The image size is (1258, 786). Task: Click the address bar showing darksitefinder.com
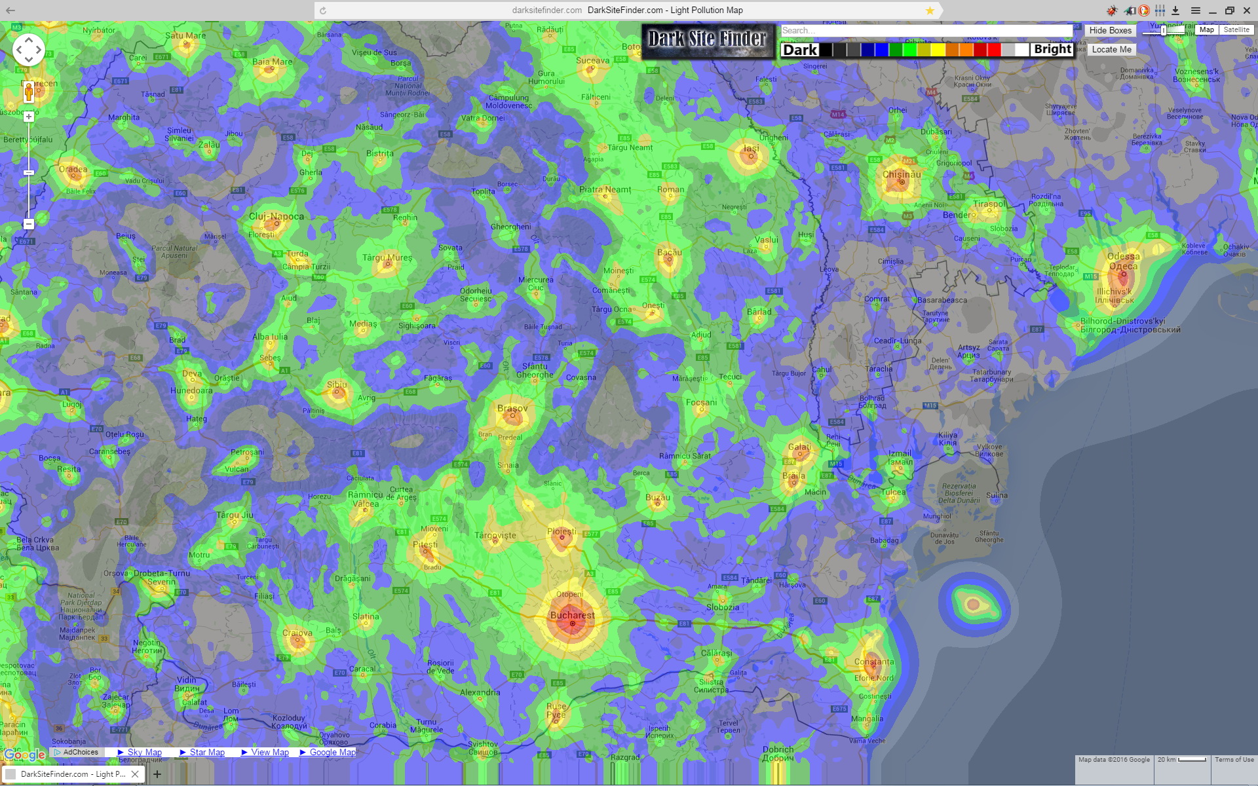(x=627, y=10)
